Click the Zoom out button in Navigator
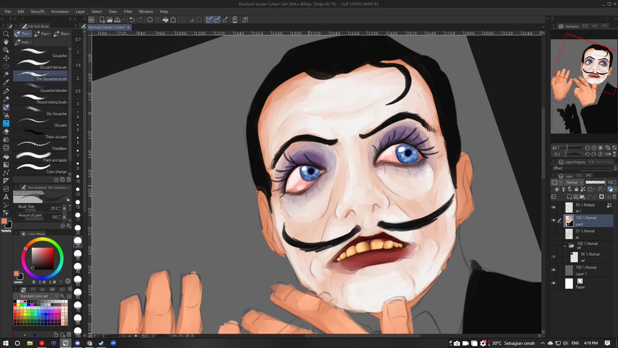The height and width of the screenshot is (348, 618). tap(587, 147)
